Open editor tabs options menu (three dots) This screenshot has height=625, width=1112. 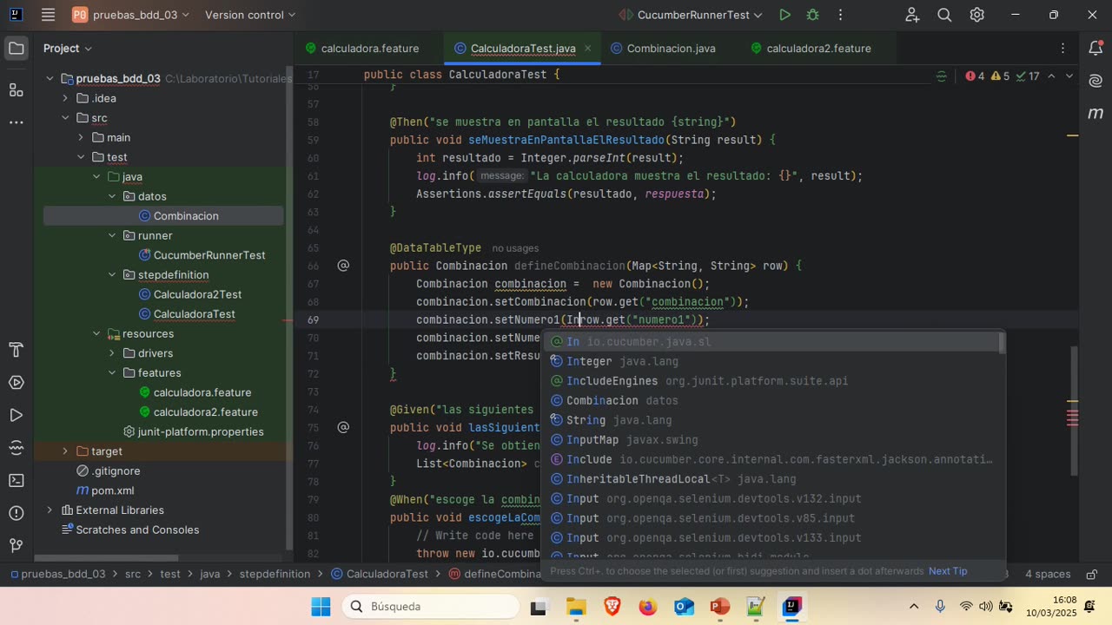coord(1062,49)
